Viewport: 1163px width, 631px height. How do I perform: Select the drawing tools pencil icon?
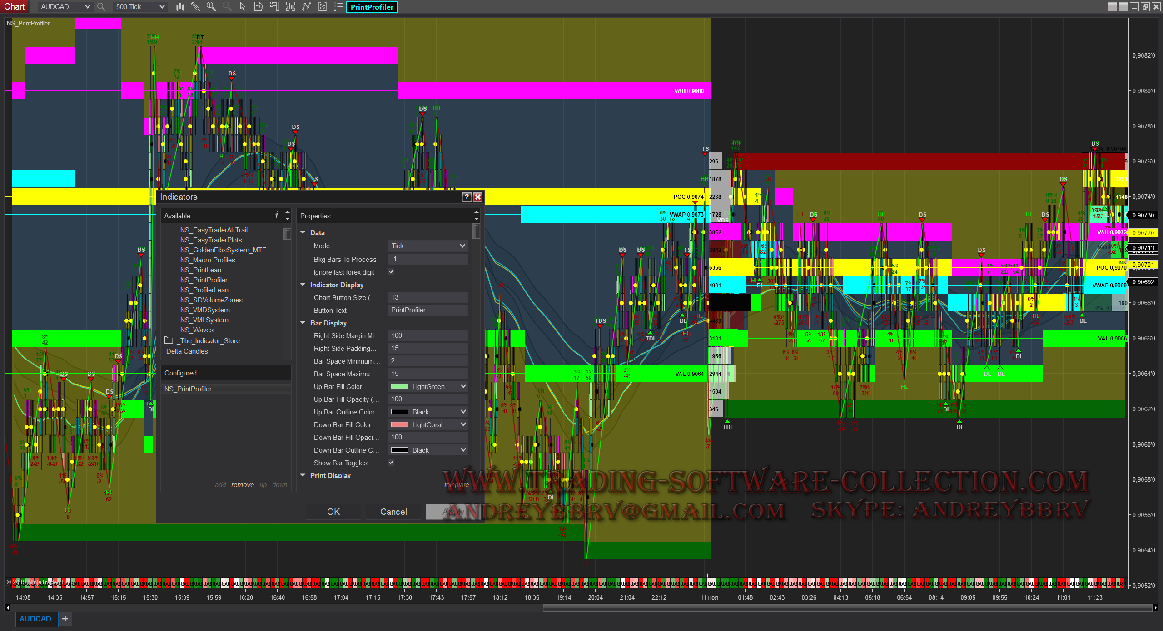195,7
